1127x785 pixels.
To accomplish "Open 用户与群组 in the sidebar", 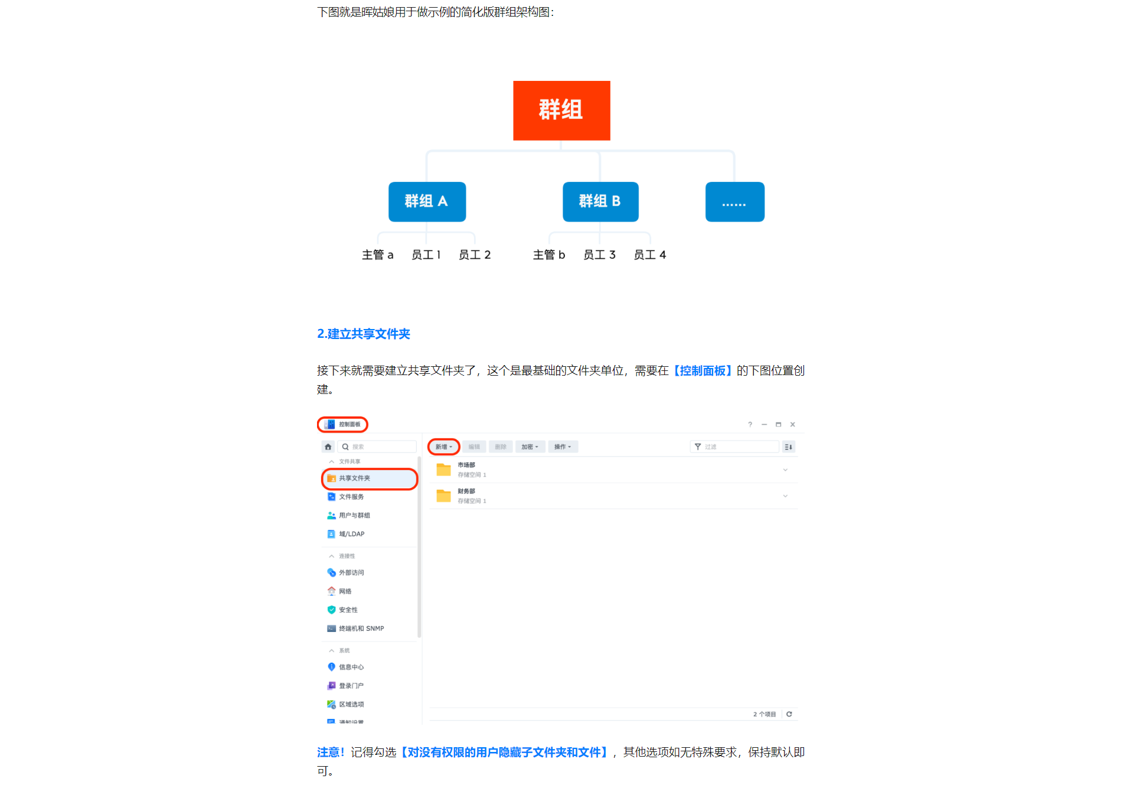I will pos(354,515).
